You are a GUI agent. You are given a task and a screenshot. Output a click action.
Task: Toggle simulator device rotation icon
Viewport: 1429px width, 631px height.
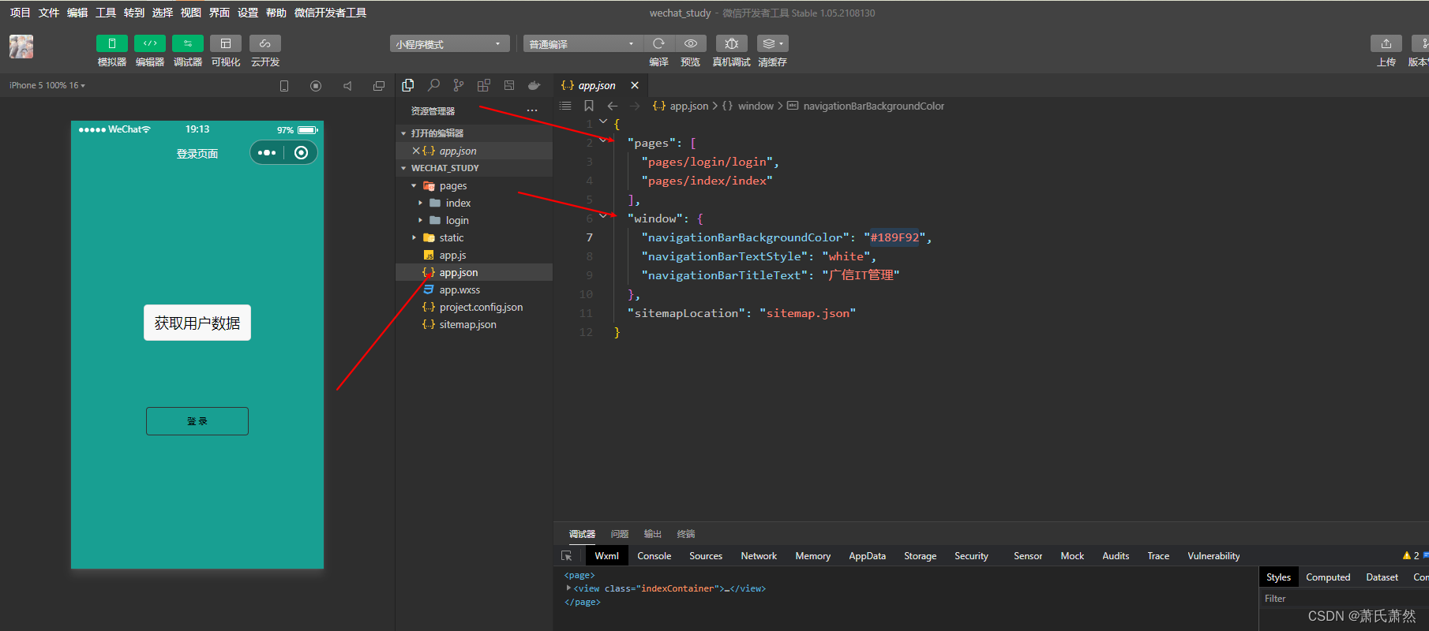[x=284, y=86]
